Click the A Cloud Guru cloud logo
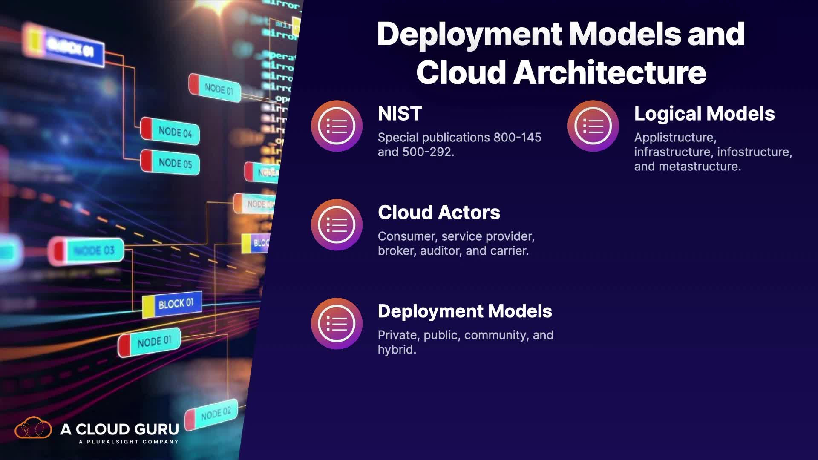This screenshot has height=460, width=818. tap(33, 428)
